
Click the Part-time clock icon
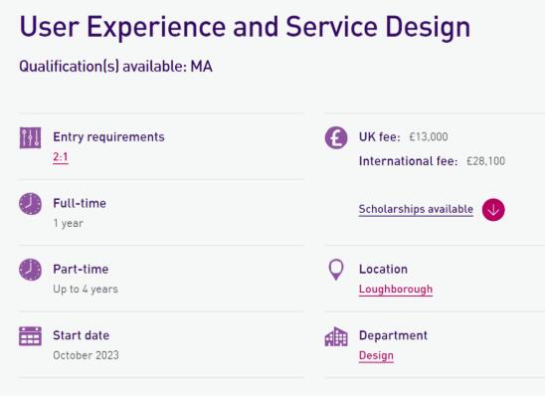(30, 270)
